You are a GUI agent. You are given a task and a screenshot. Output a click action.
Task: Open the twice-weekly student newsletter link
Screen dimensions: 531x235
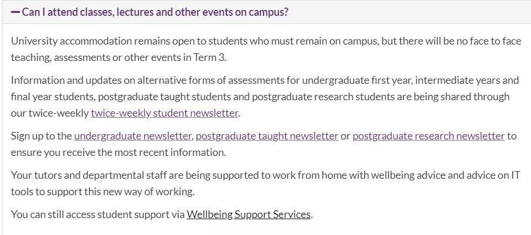(165, 113)
